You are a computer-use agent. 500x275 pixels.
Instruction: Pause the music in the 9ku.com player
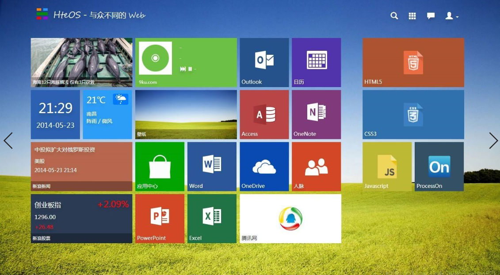point(190,69)
